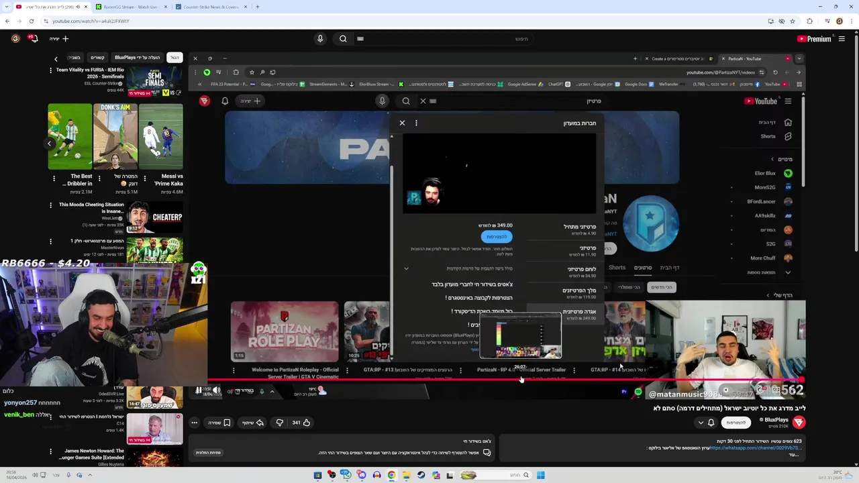Select the 'הועלה על ידי BluxPlays' chip
Viewport: 859px width, 483px height.
[138, 58]
